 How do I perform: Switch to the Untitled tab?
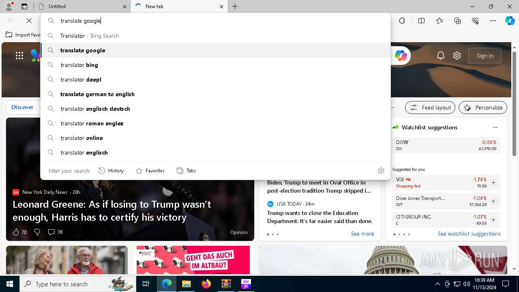click(81, 6)
